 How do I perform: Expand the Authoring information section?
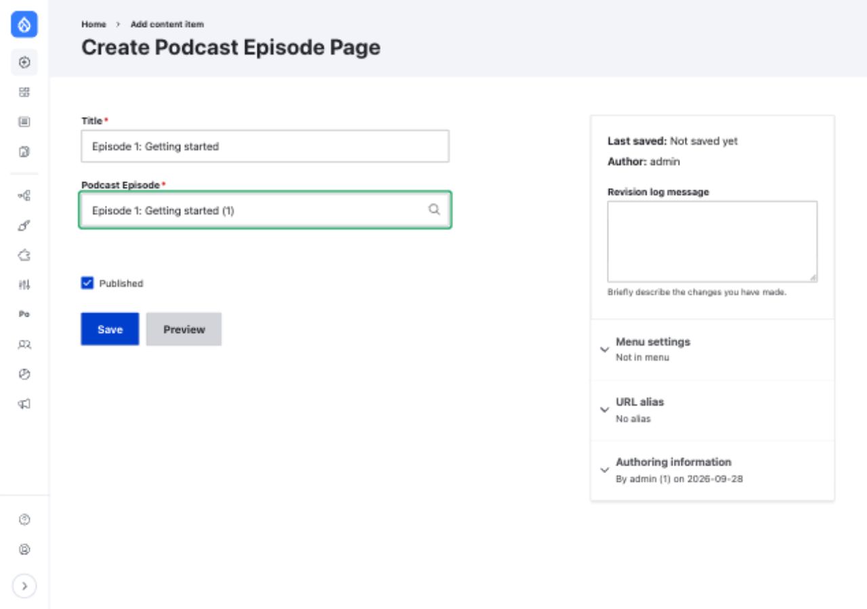(713, 470)
